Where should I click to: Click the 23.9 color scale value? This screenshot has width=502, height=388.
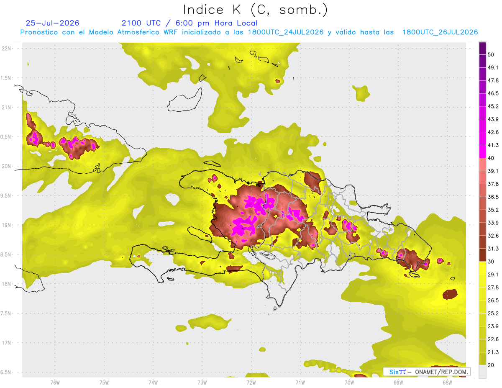click(494, 326)
